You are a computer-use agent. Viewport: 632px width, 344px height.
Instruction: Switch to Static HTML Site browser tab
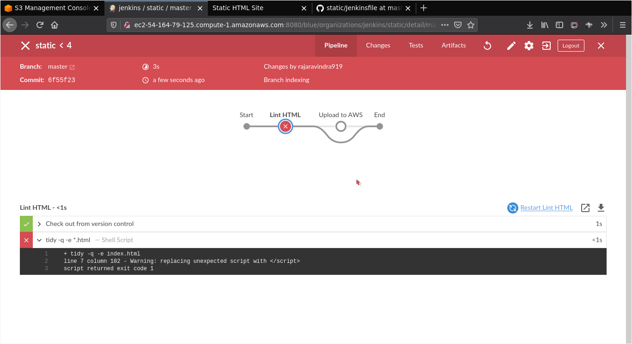tap(259, 8)
